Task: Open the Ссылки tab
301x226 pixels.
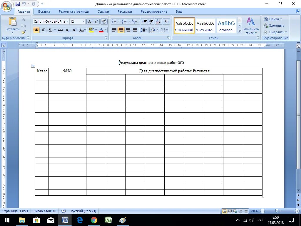Action: [103, 11]
